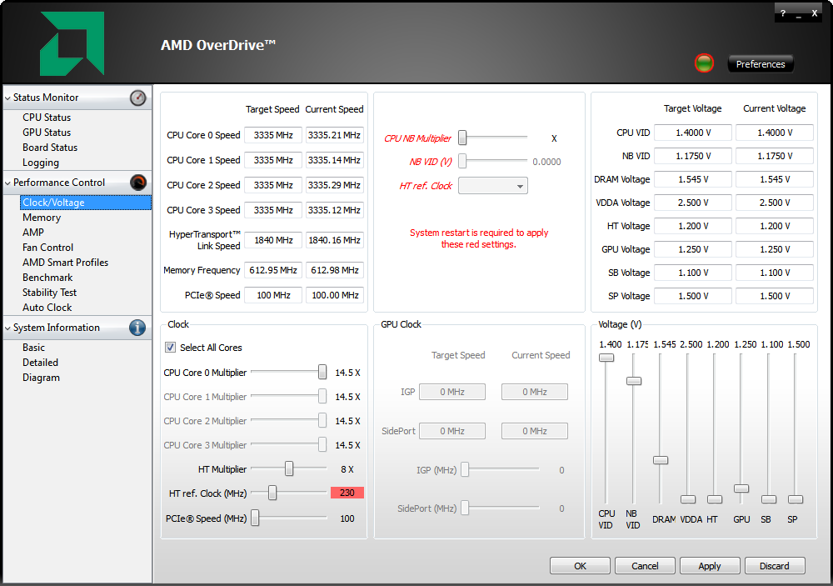Click the HT vertical voltage slider
This screenshot has width=833, height=586.
click(x=715, y=499)
